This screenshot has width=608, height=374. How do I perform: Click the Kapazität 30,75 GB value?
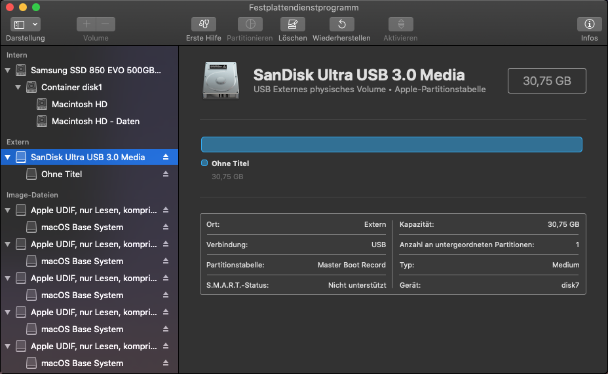click(563, 224)
